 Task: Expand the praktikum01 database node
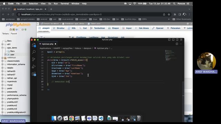(x=2, y=102)
